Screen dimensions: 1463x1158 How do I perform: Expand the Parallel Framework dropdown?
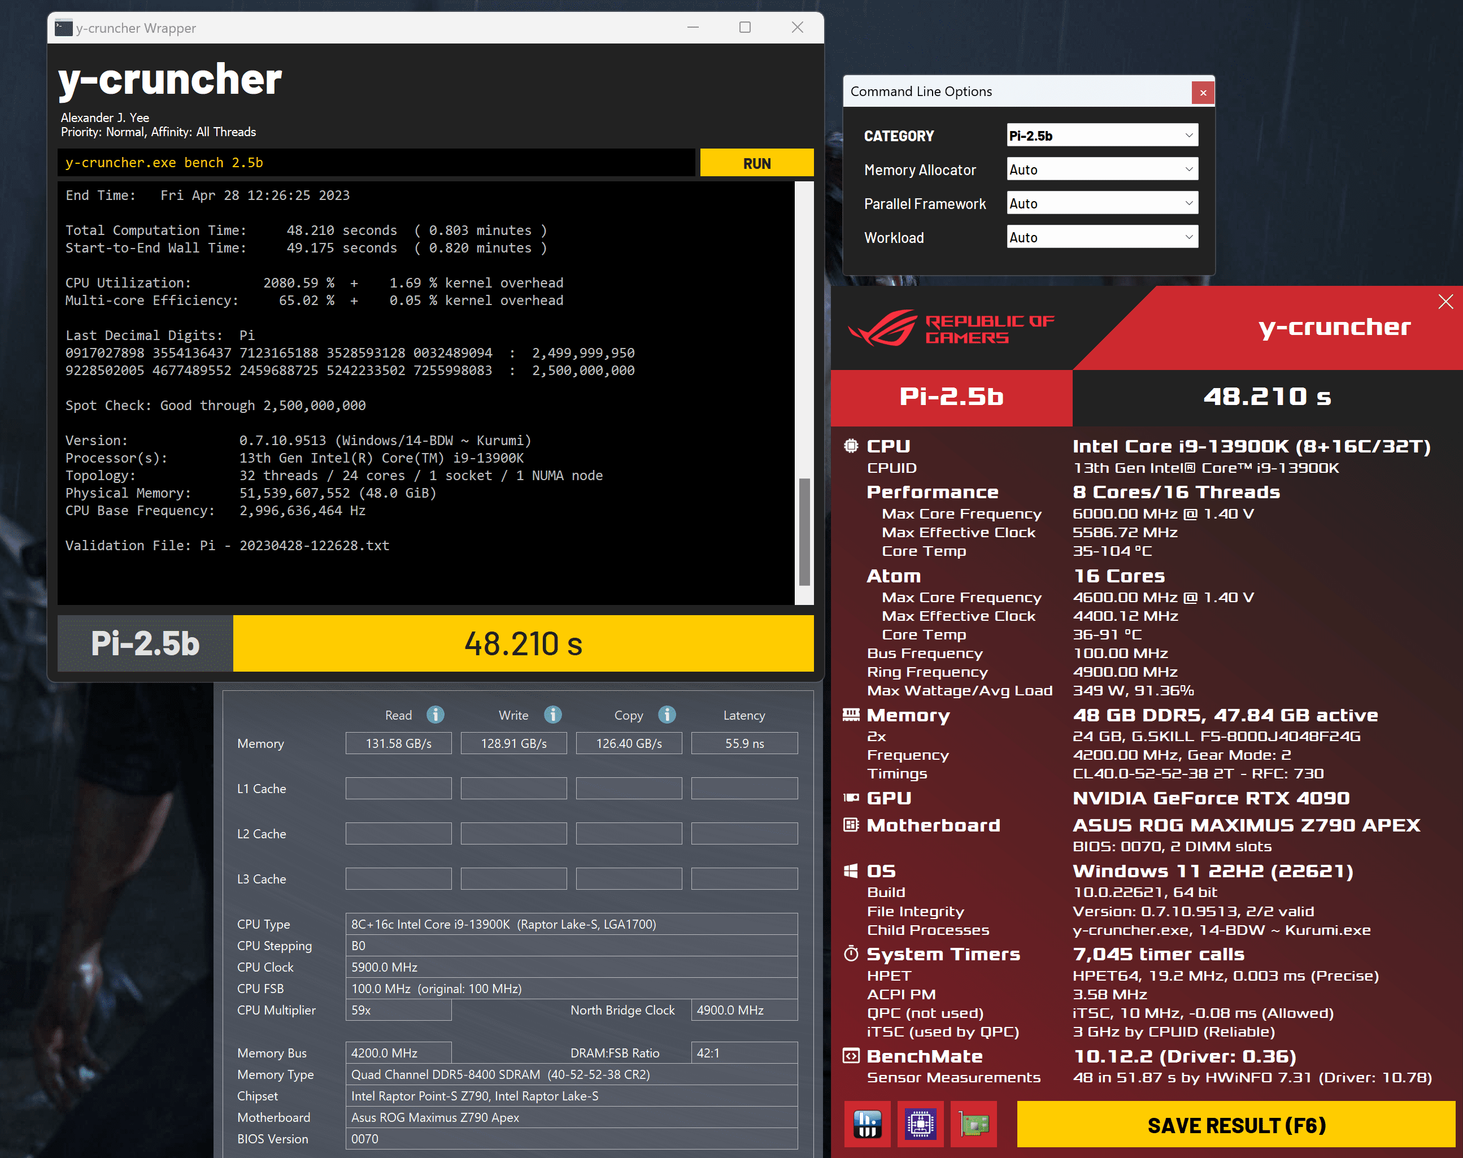coord(1103,203)
